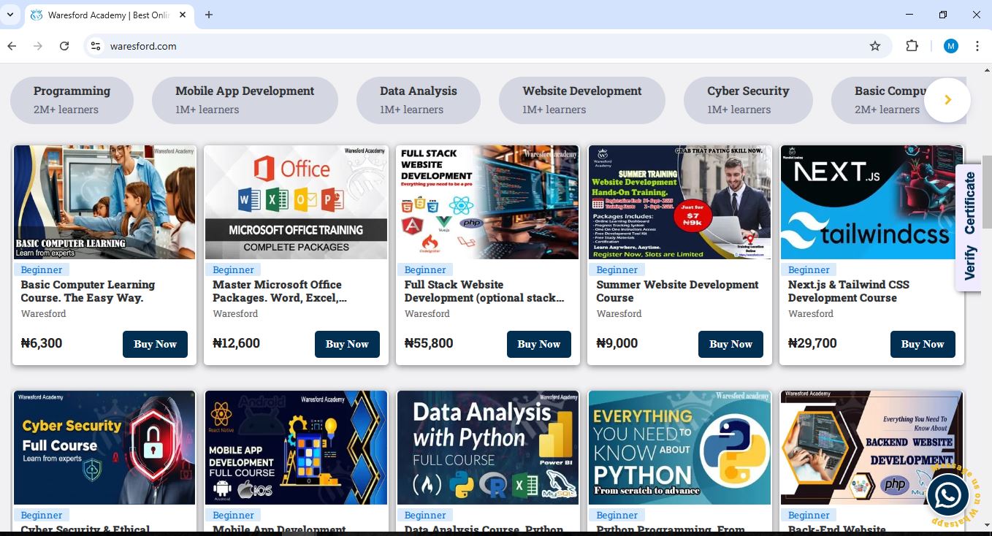This screenshot has width=992, height=536.
Task: Chat via the WhatsApp floating icon
Action: point(947,496)
